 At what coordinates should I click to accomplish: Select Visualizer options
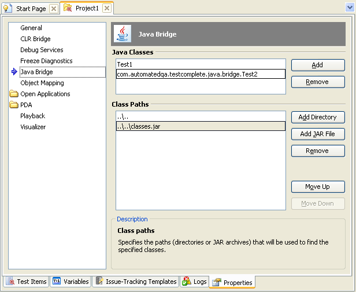(33, 127)
